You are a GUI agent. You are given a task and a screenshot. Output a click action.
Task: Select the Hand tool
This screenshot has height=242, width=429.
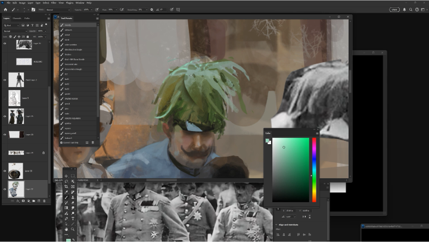pyautogui.click(x=66, y=229)
